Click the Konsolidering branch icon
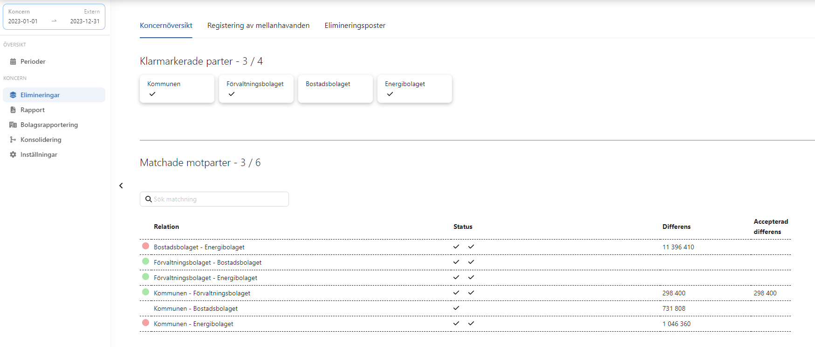The image size is (815, 347). click(x=13, y=140)
